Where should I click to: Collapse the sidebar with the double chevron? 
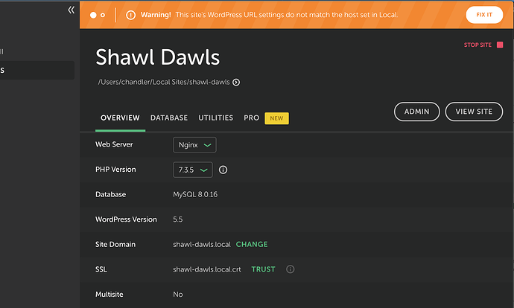tap(71, 10)
